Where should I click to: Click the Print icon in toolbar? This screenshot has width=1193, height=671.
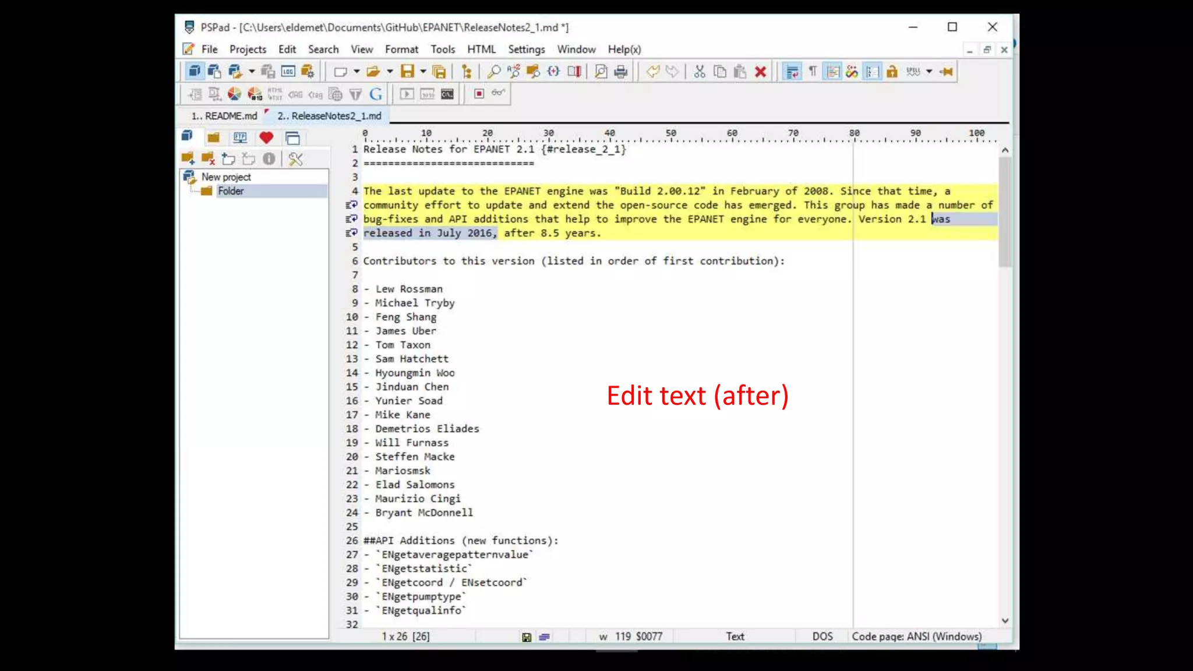point(621,72)
